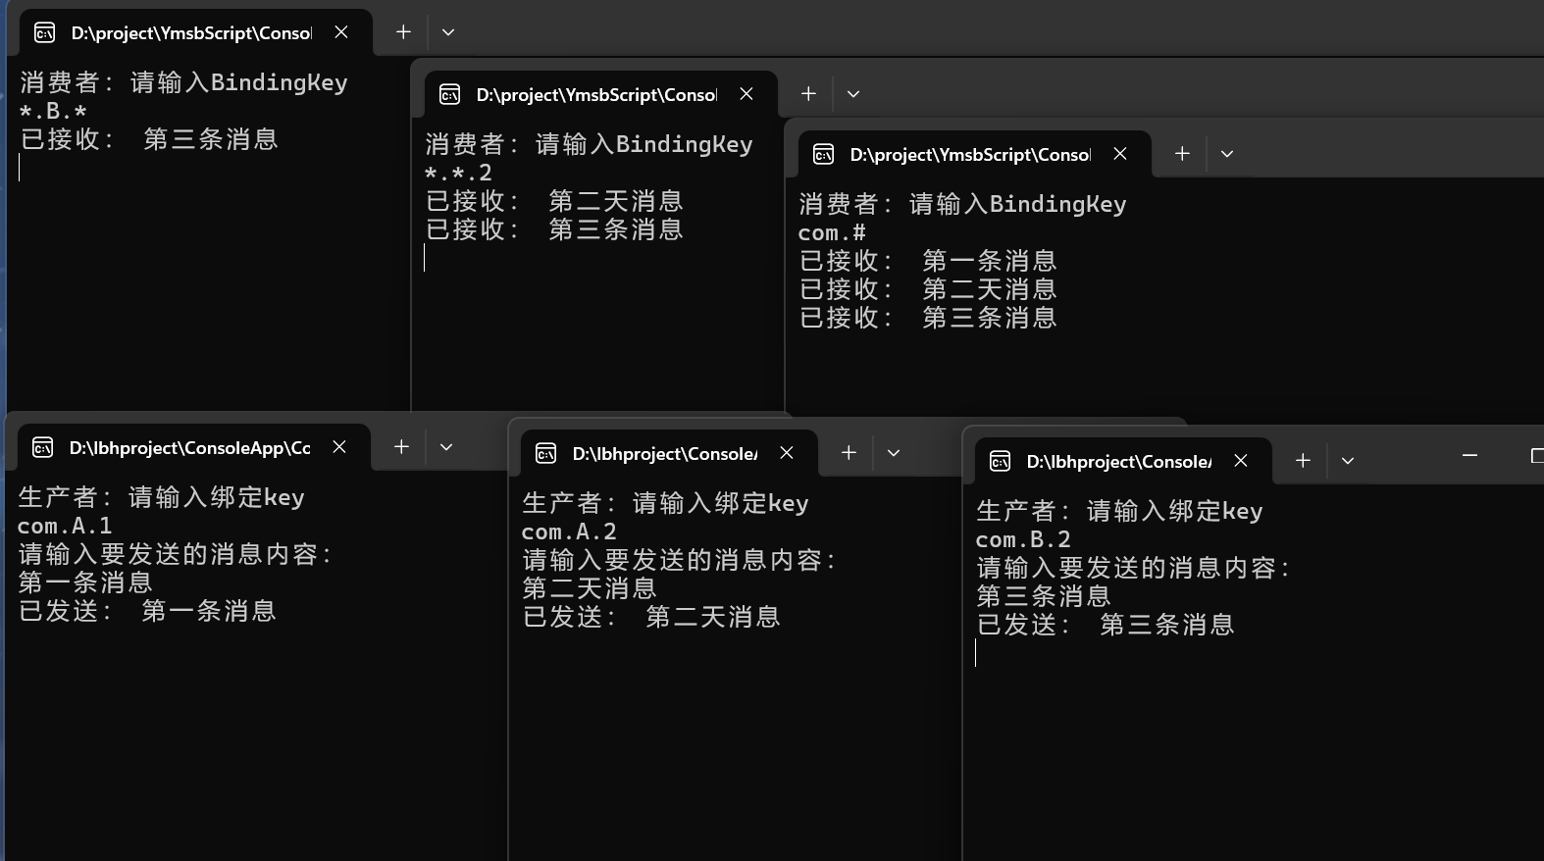Screen dimensions: 1544x861
Task: Click the 'com.#' binding key text
Action: (832, 233)
